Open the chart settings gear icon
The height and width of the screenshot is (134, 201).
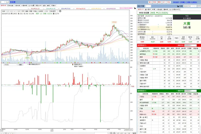point(60,11)
